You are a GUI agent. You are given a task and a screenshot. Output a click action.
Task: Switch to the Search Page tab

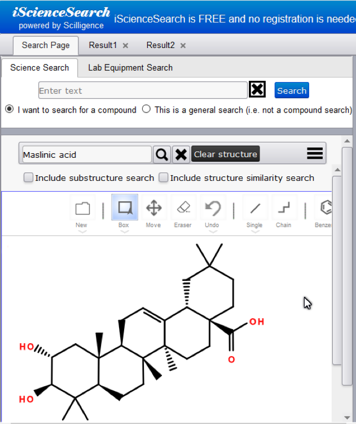(x=46, y=45)
